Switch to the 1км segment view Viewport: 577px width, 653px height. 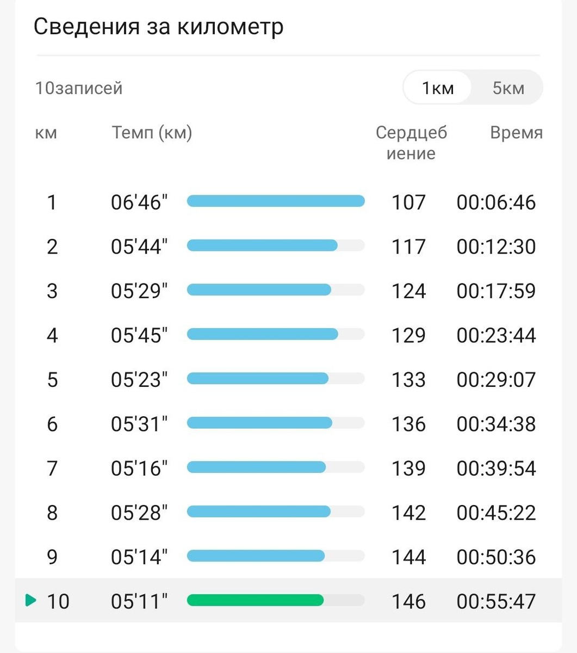point(437,88)
